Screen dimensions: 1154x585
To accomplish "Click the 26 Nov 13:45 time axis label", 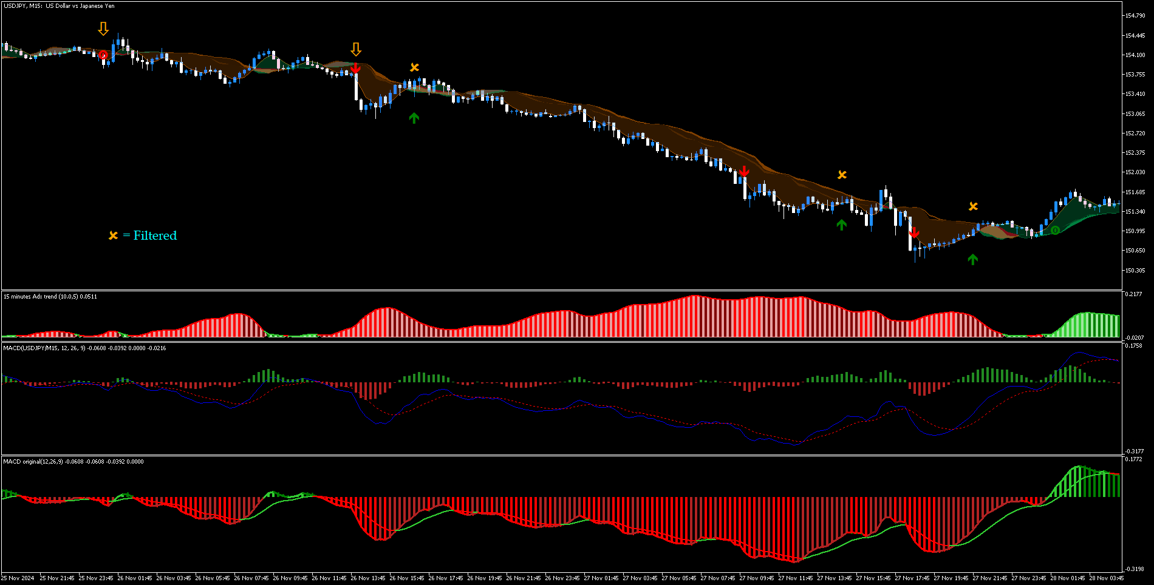I will (x=368, y=578).
